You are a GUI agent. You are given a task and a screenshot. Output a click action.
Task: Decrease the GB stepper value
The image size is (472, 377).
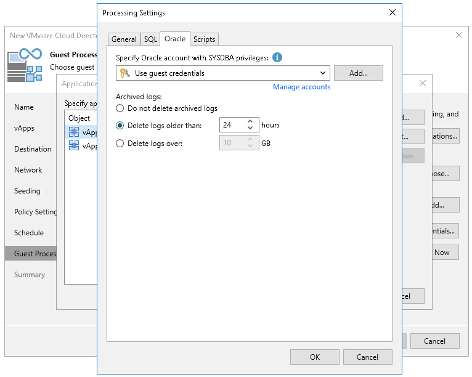250,146
